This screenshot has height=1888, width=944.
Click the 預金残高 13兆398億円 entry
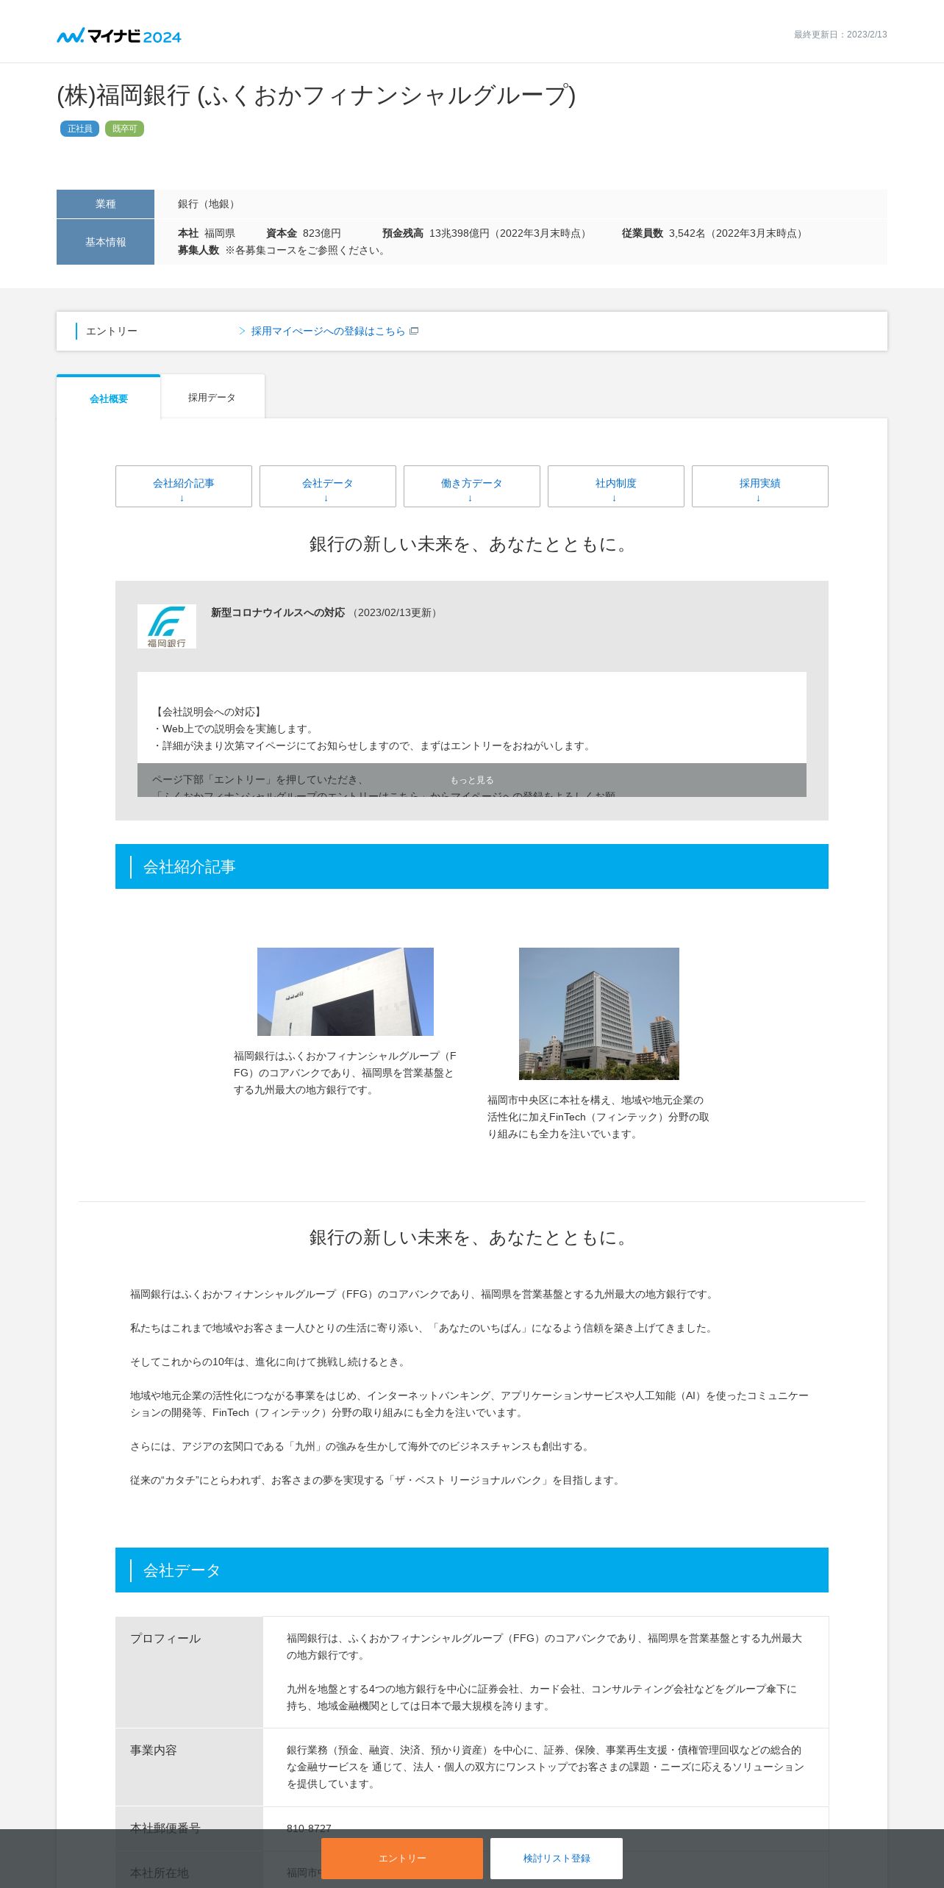pos(486,233)
